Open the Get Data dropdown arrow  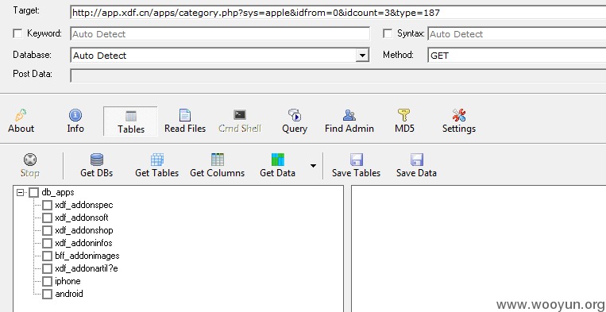[313, 166]
